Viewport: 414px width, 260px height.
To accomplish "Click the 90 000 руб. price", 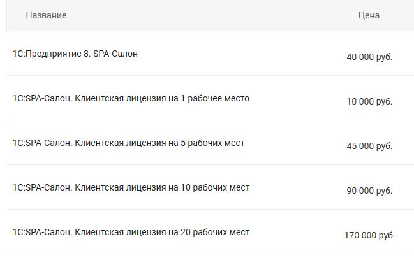I will (x=369, y=191).
